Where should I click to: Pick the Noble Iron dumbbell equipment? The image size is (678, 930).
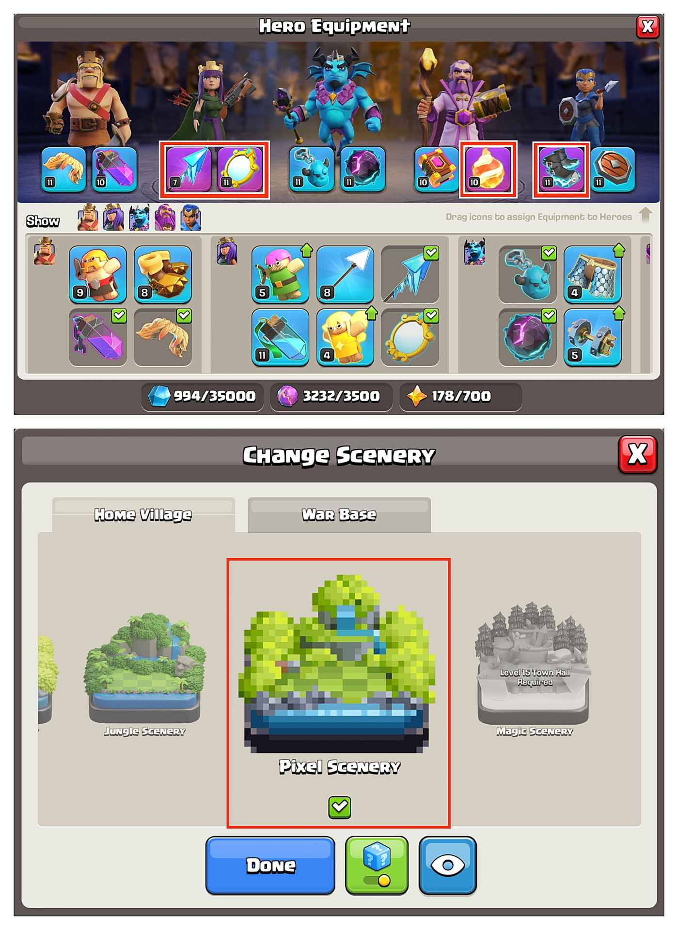pyautogui.click(x=592, y=338)
